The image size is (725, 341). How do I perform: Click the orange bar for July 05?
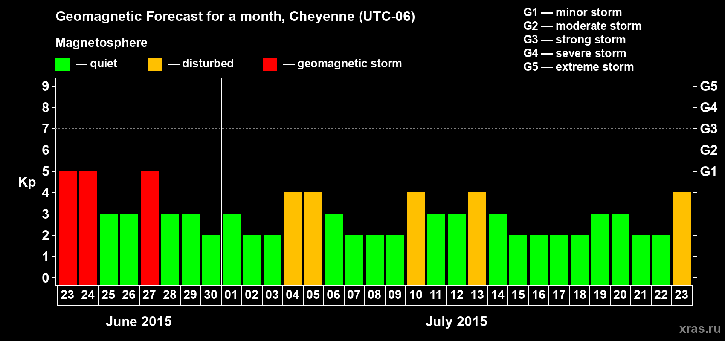tap(313, 239)
